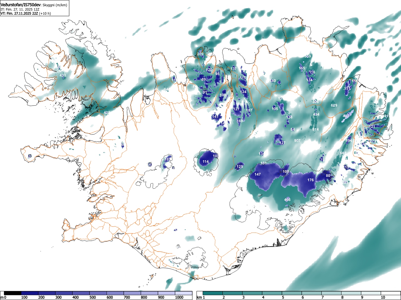
Task: Click the visibility value '907' on the map
Action: 297,141
